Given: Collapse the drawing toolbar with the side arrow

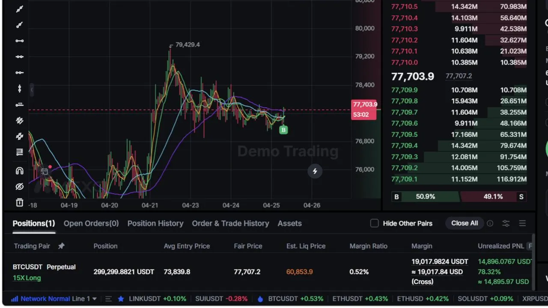Looking at the screenshot, I should [32, 89].
